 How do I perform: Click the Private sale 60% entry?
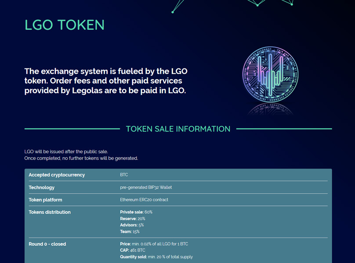[x=136, y=212]
